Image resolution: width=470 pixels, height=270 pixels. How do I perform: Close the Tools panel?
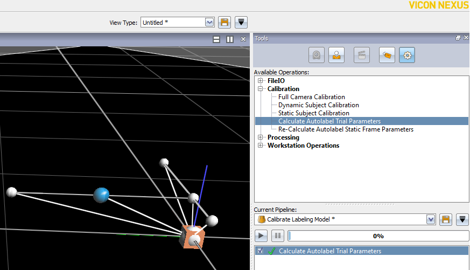point(466,38)
